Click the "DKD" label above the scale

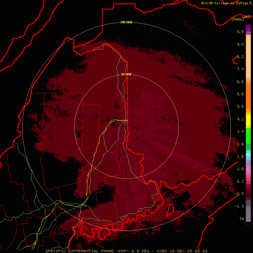coord(247,17)
